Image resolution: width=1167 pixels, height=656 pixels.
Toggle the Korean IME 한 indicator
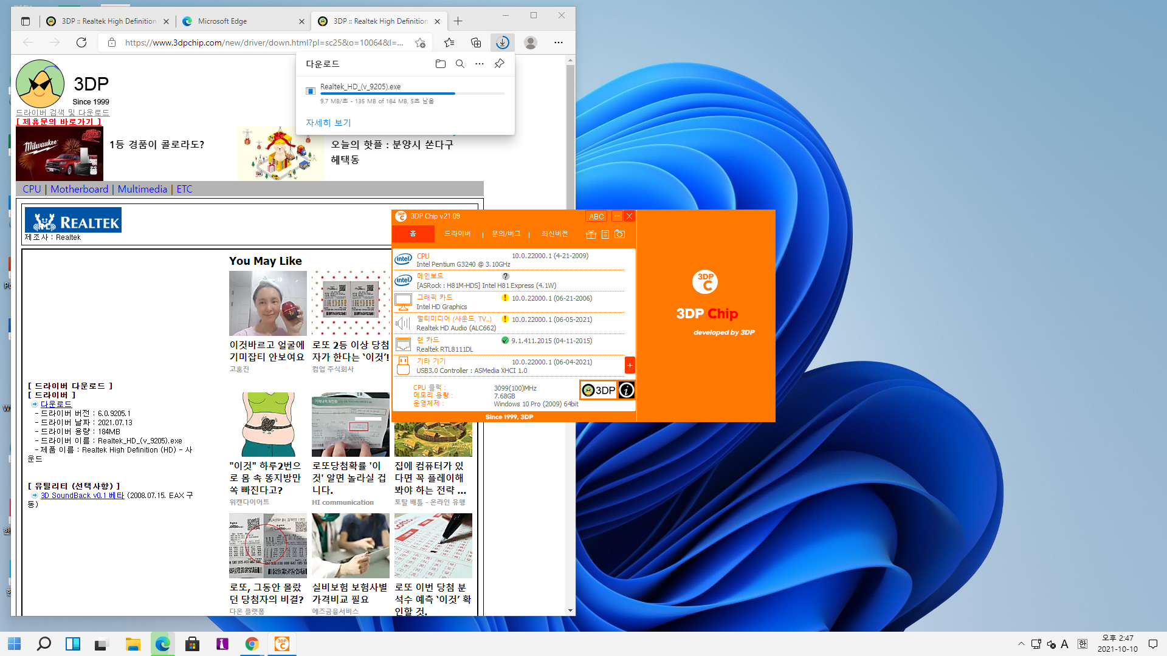point(1082,644)
